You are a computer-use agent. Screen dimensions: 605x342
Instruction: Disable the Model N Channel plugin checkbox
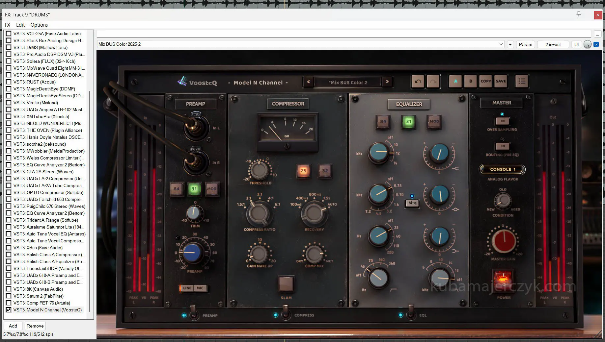click(x=9, y=310)
